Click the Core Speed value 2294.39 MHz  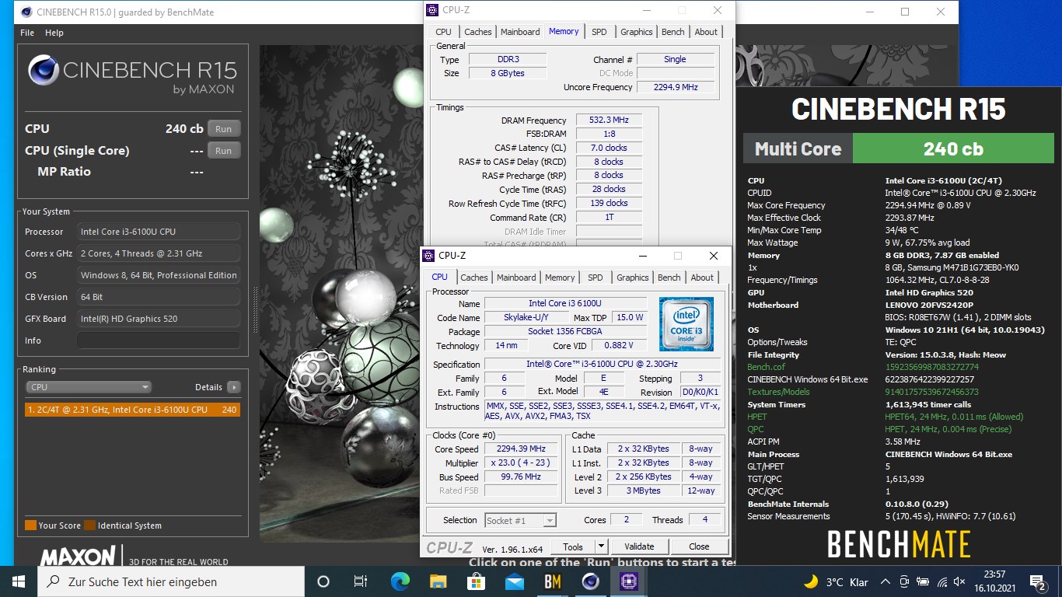[522, 449]
